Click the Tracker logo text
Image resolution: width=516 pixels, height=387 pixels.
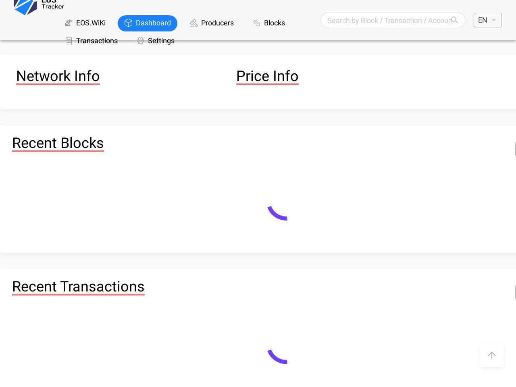click(x=53, y=6)
